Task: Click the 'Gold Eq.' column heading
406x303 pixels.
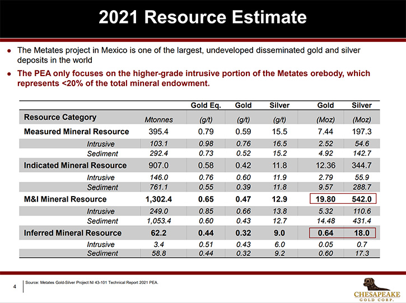Action: click(x=206, y=105)
